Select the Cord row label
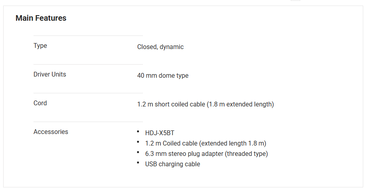 (x=40, y=103)
